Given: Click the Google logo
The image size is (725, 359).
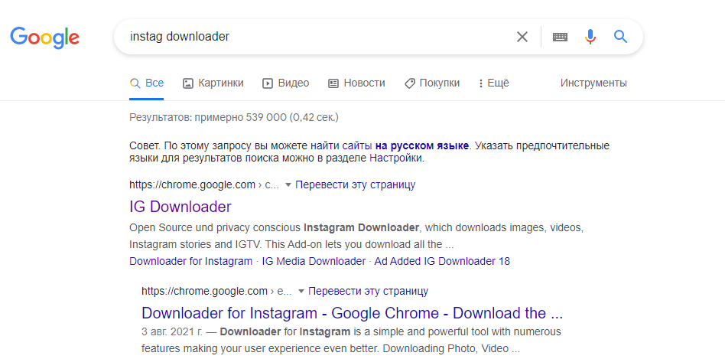Looking at the screenshot, I should (45, 38).
